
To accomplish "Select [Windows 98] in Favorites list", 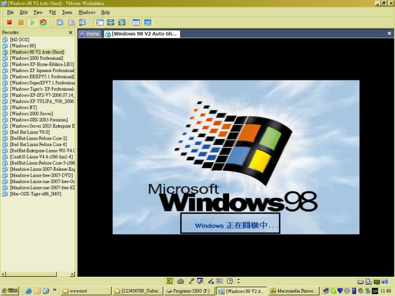I will click(23, 45).
